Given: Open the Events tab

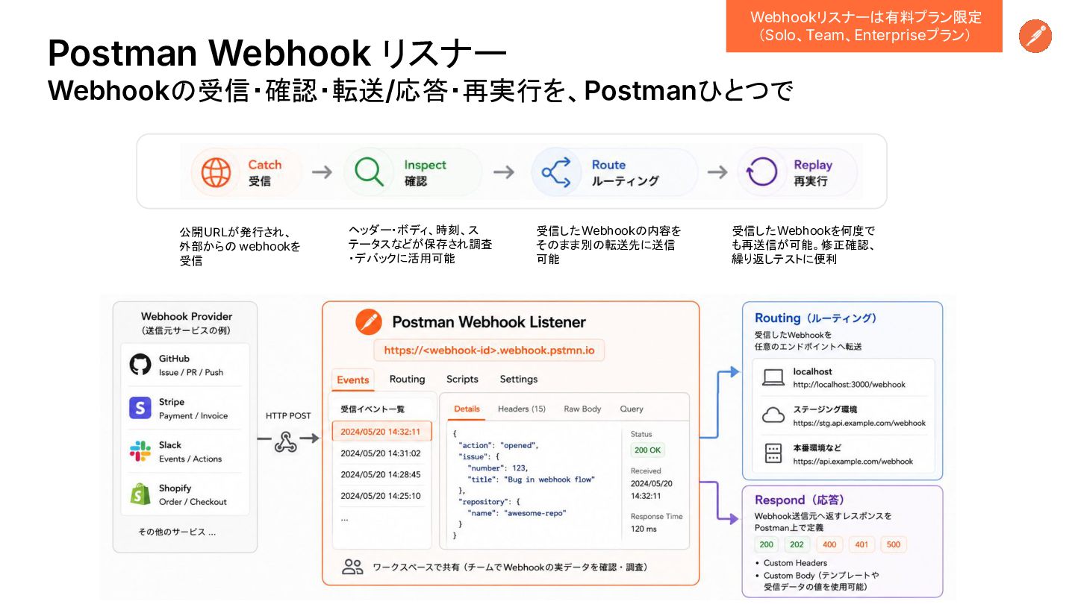Looking at the screenshot, I should tap(353, 380).
